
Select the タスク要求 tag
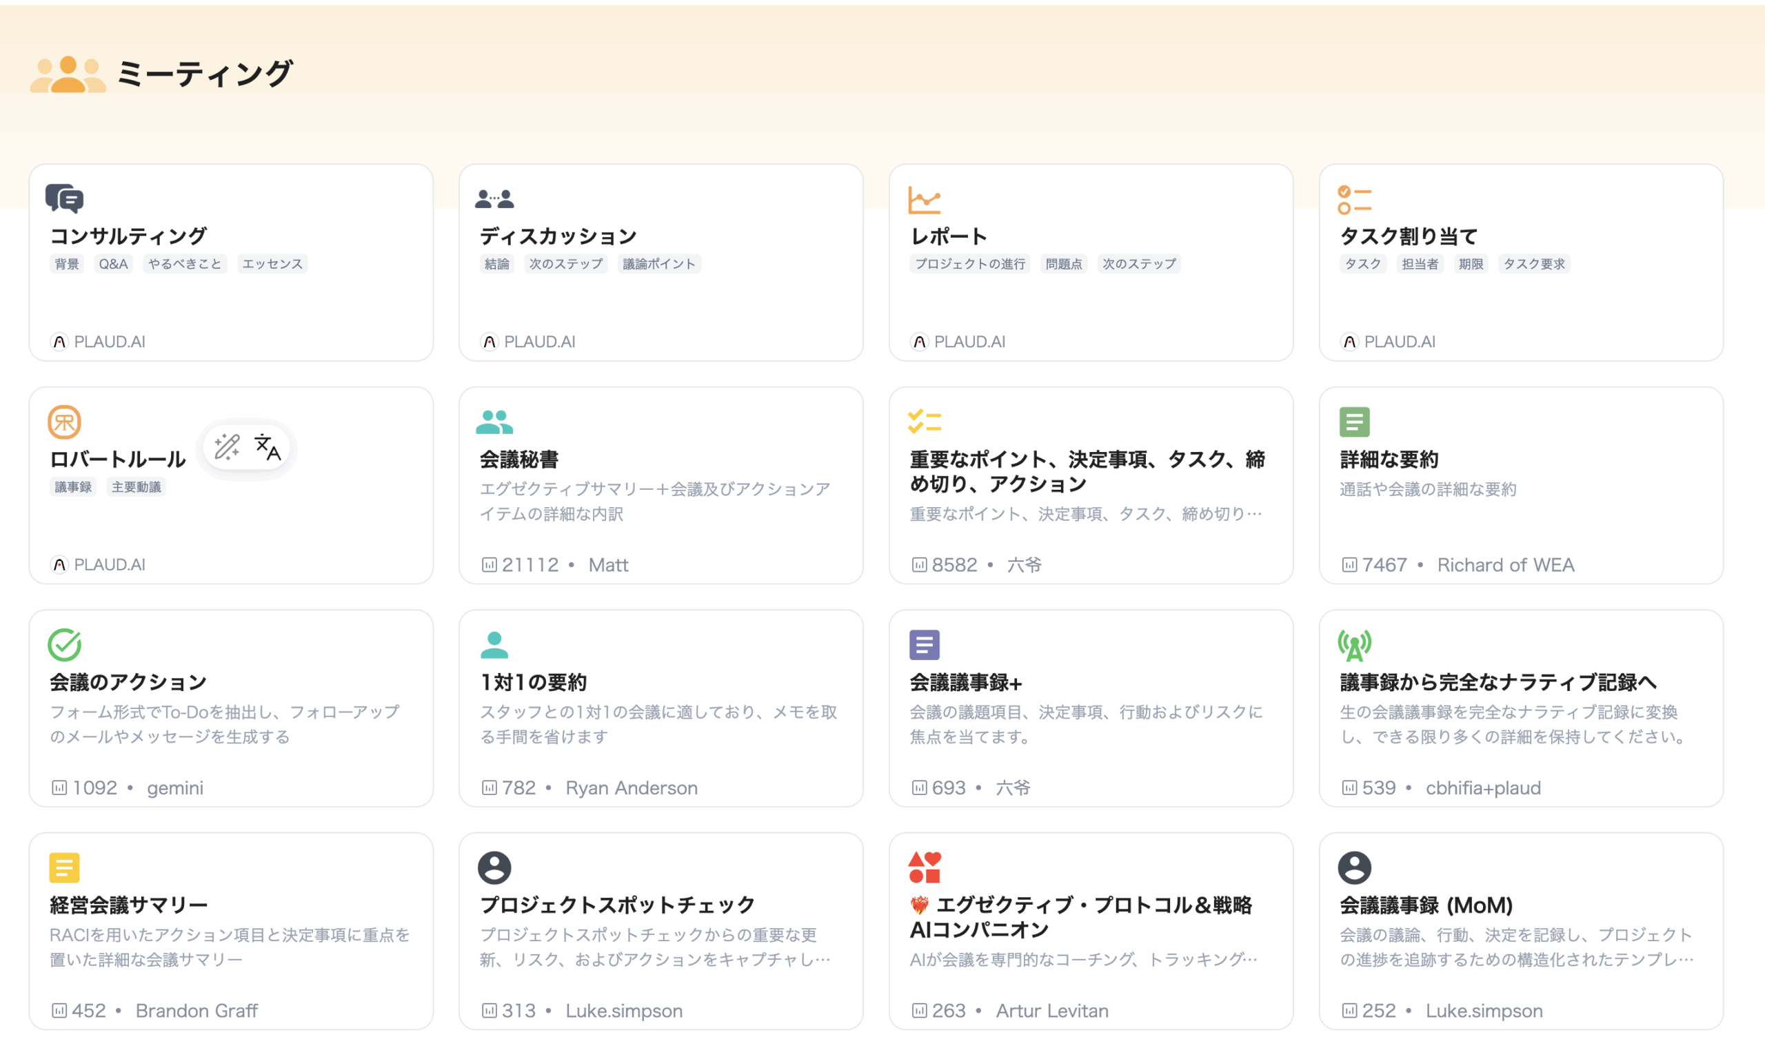coord(1534,264)
